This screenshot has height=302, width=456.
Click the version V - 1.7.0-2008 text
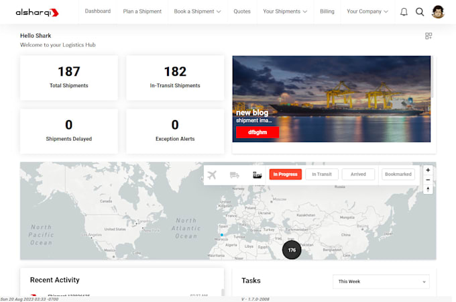click(255, 299)
